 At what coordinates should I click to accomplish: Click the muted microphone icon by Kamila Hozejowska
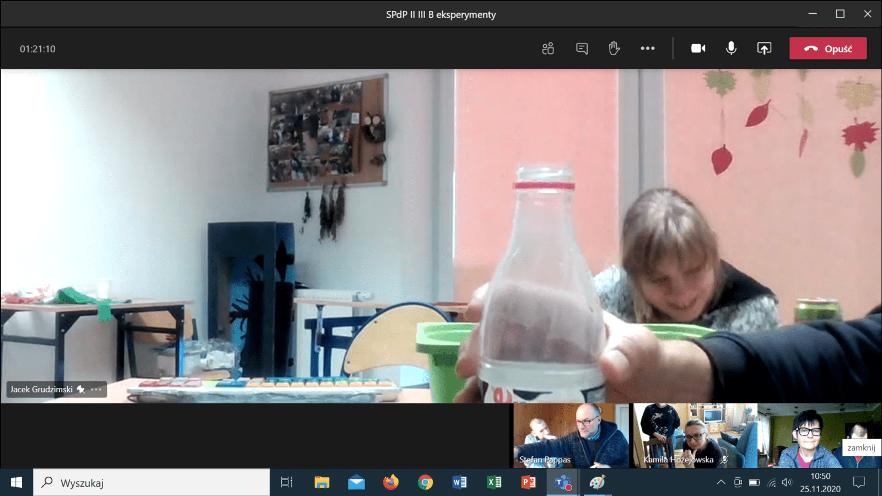(x=724, y=459)
